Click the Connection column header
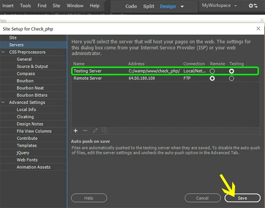 [194, 64]
